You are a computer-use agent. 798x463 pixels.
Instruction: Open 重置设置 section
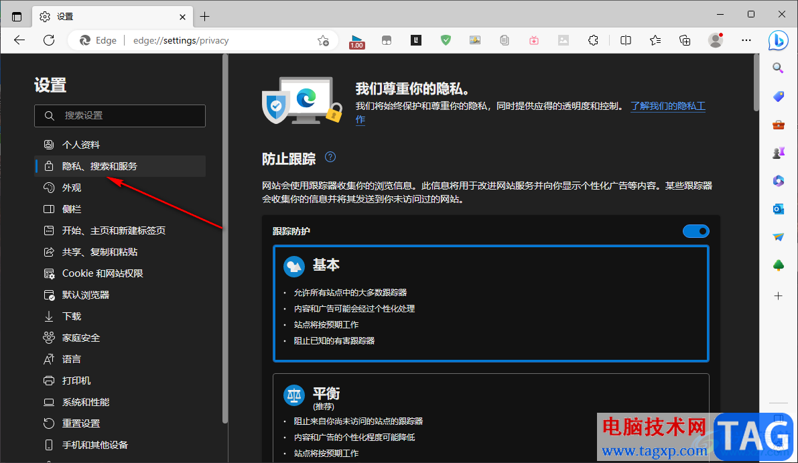pos(120,423)
